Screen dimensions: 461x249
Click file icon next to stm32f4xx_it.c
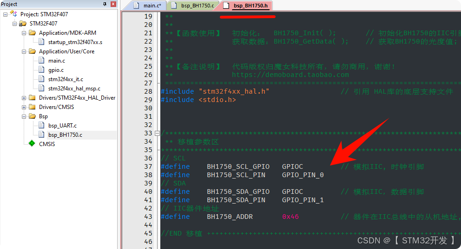(42, 79)
